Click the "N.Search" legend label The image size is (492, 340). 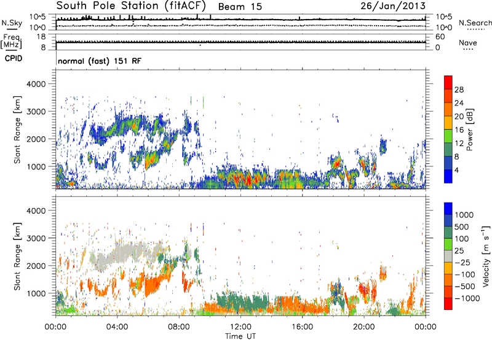point(475,23)
